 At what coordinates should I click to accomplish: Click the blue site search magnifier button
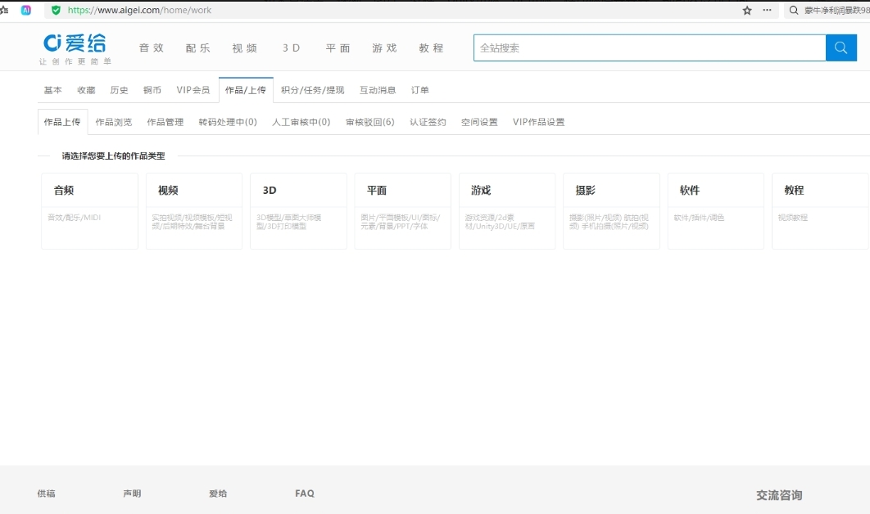pos(841,47)
